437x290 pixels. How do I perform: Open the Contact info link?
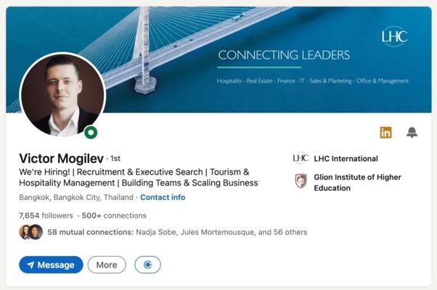(x=163, y=197)
